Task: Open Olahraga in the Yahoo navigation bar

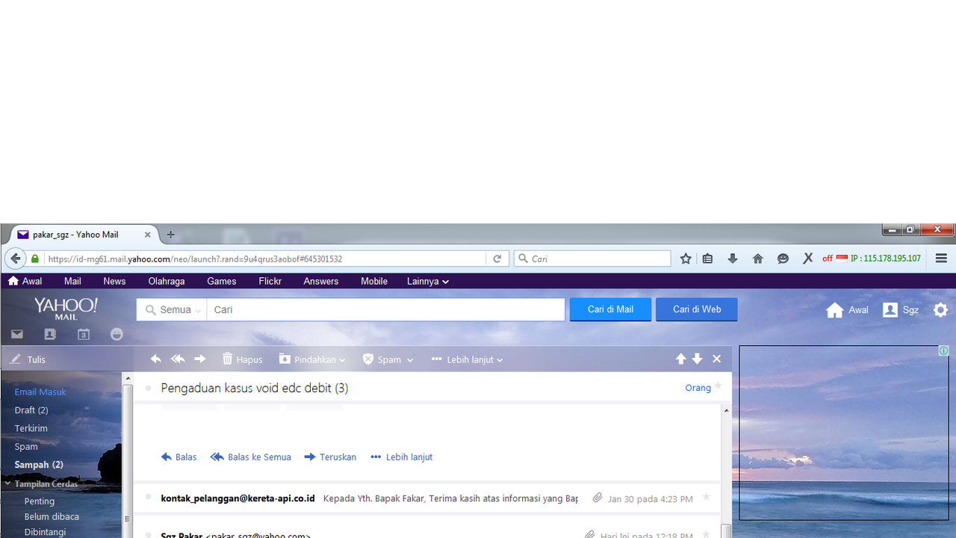Action: point(167,282)
